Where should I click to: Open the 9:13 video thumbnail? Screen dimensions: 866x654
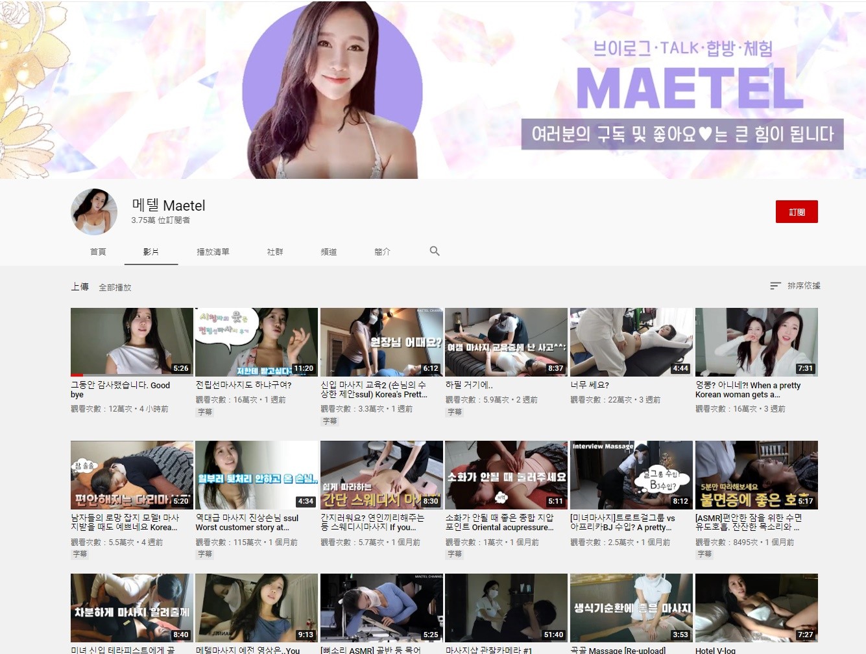(257, 608)
